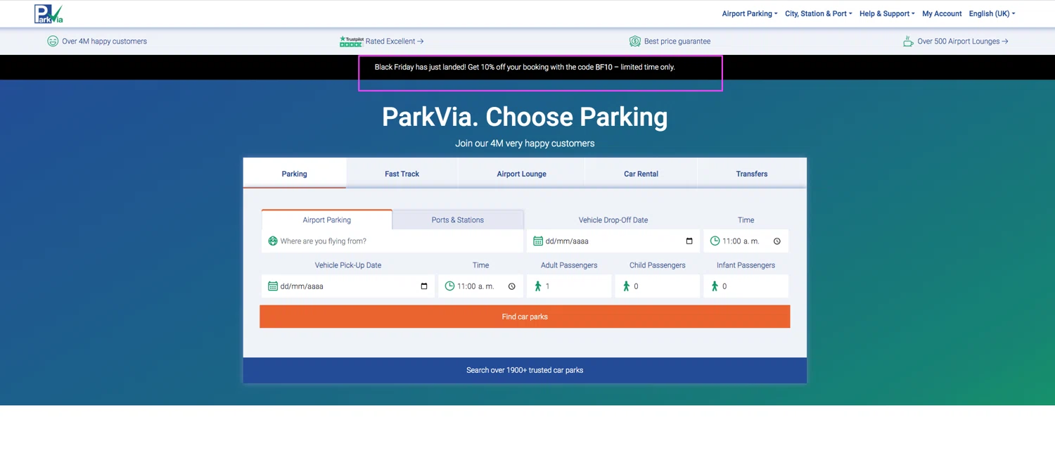
Task: Click the best price guarantee badge icon
Action: [635, 42]
